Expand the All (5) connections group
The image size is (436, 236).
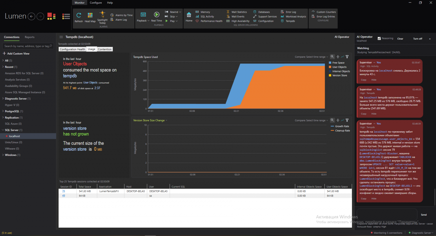[x=3, y=60]
